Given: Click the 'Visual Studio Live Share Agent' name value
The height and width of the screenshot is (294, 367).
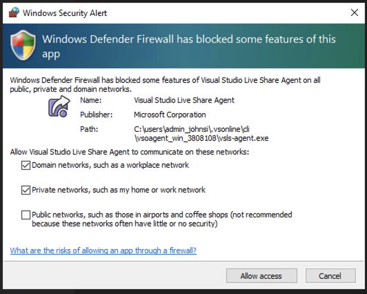Looking at the screenshot, I should point(184,100).
